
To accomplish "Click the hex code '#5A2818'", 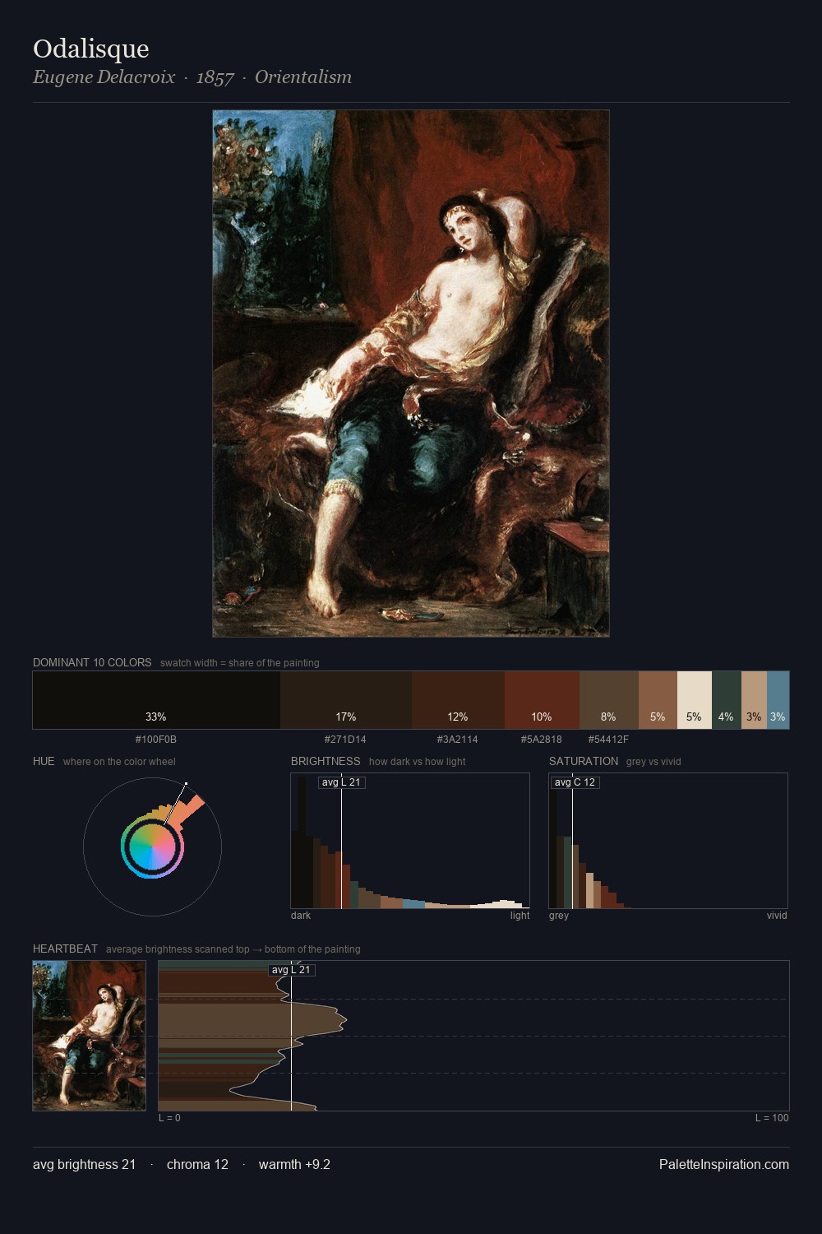I will pyautogui.click(x=542, y=740).
